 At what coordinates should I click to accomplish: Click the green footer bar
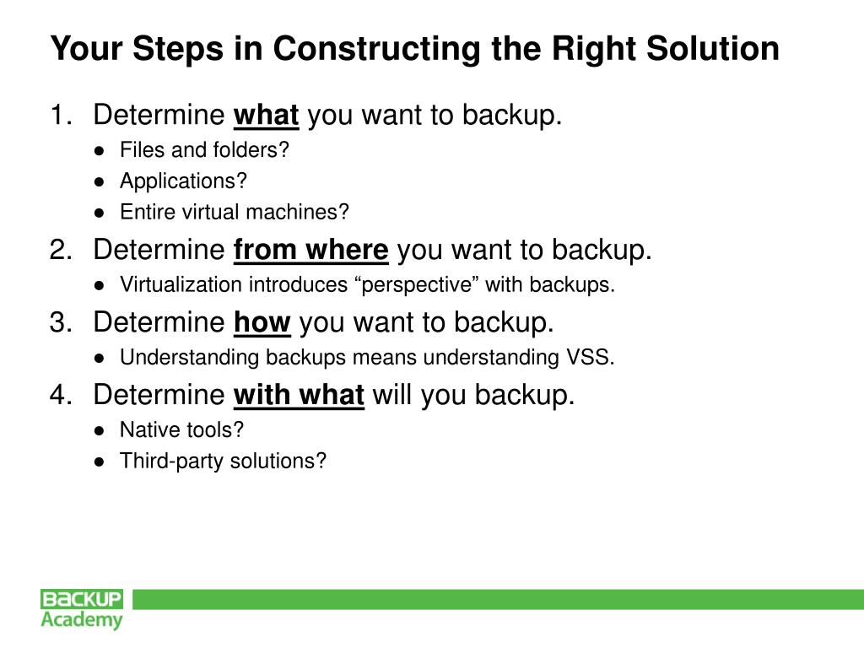pyautogui.click(x=498, y=600)
